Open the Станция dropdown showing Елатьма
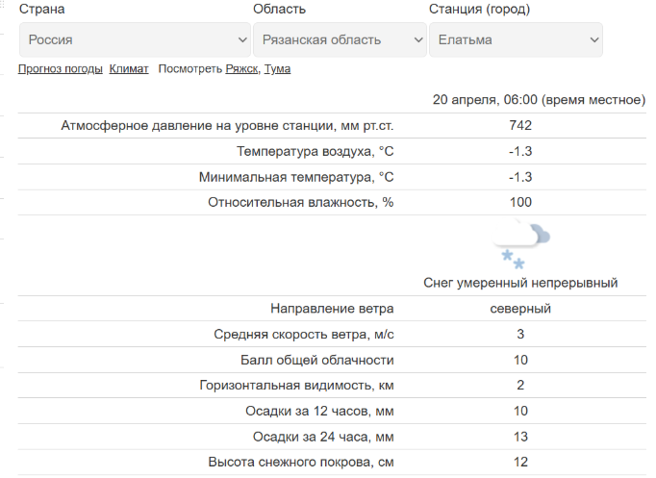Viewport: 656px width, 478px height. 516,39
